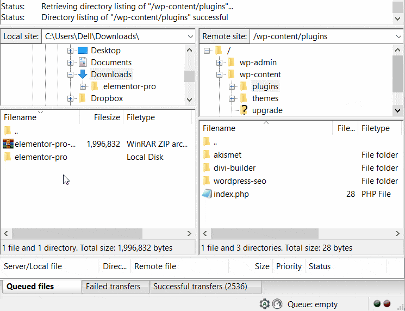Select the Dropbox label in local tree
This screenshot has height=311, width=405.
click(x=107, y=98)
